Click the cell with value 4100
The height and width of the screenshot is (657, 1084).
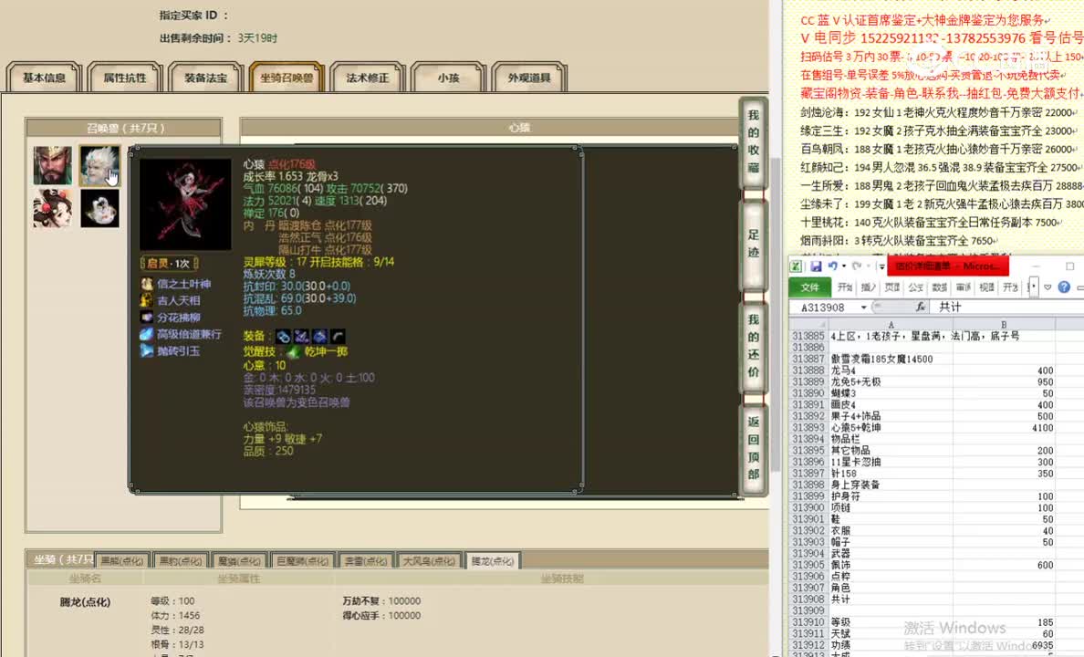coord(1004,427)
